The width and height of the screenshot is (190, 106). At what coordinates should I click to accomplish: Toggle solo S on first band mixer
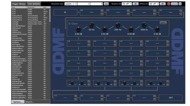[x=89, y=84]
